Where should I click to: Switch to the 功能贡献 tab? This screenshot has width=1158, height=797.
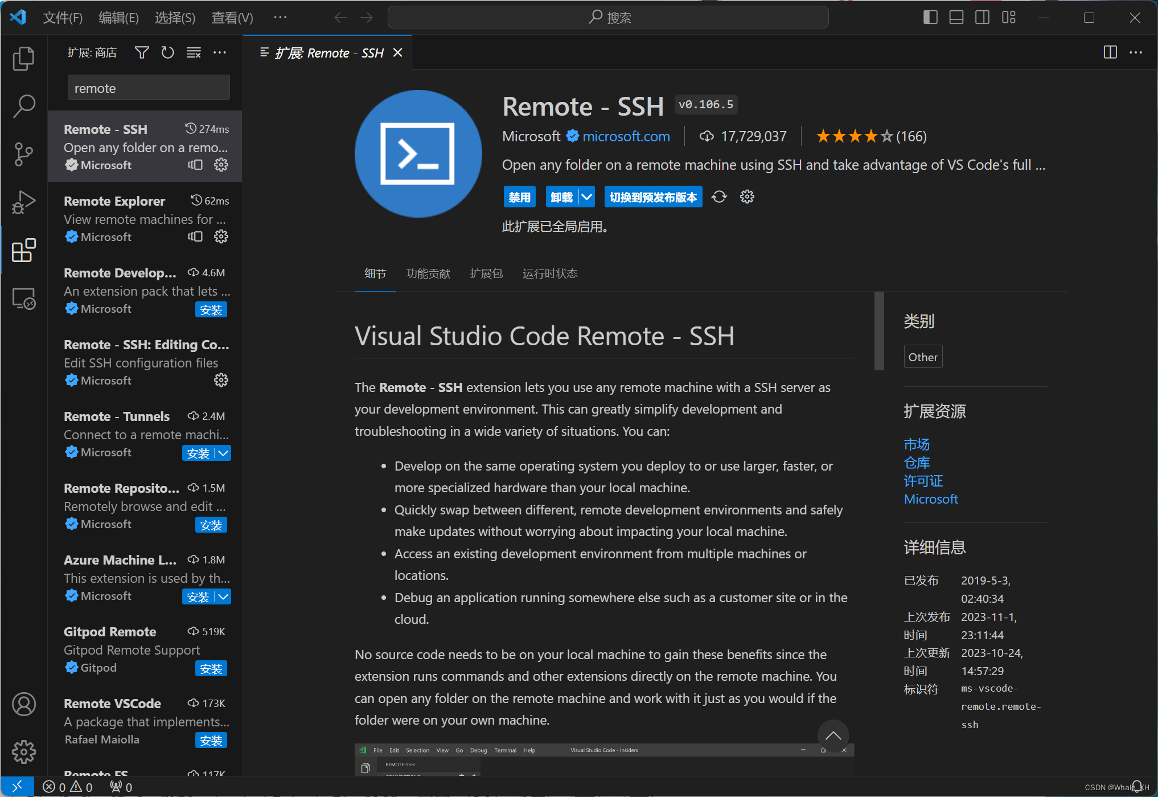click(x=428, y=273)
